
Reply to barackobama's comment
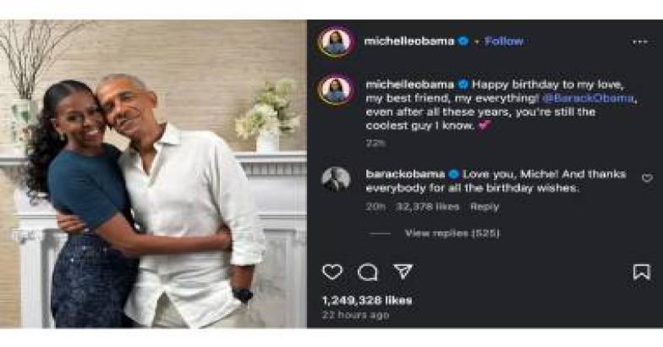tap(485, 207)
